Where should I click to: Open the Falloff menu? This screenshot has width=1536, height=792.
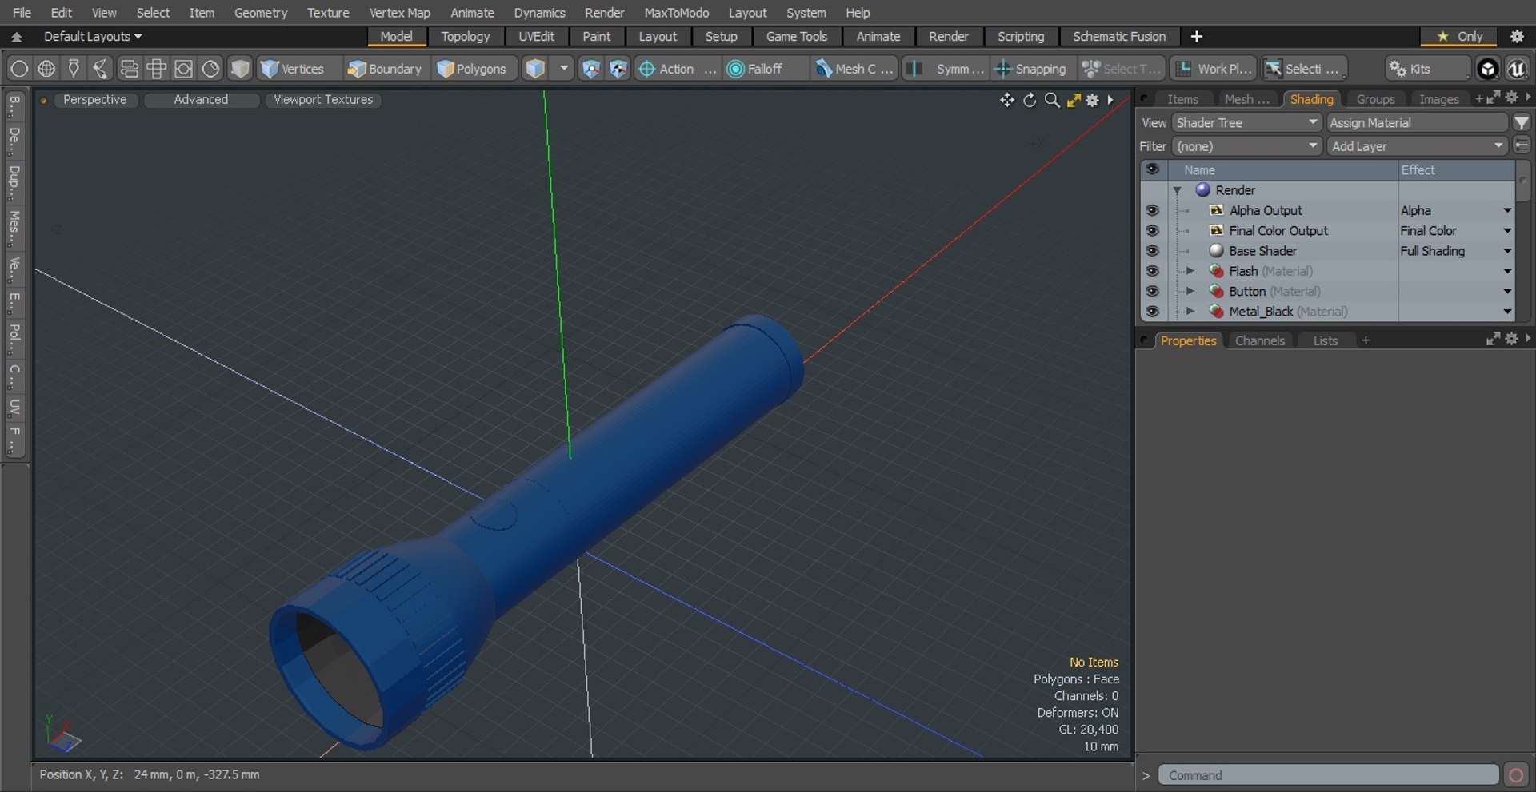point(764,69)
